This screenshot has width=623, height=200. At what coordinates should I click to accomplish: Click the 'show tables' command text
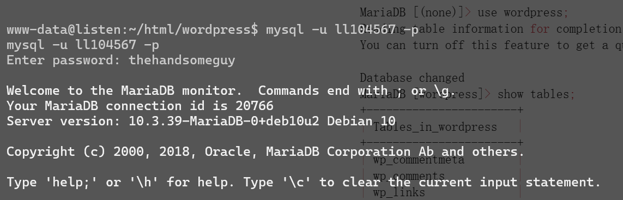(533, 95)
